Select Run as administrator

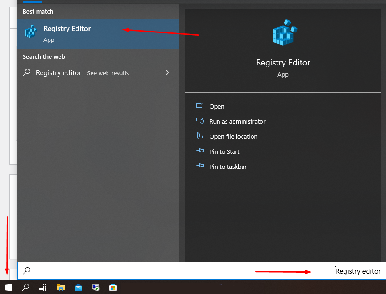click(x=237, y=121)
